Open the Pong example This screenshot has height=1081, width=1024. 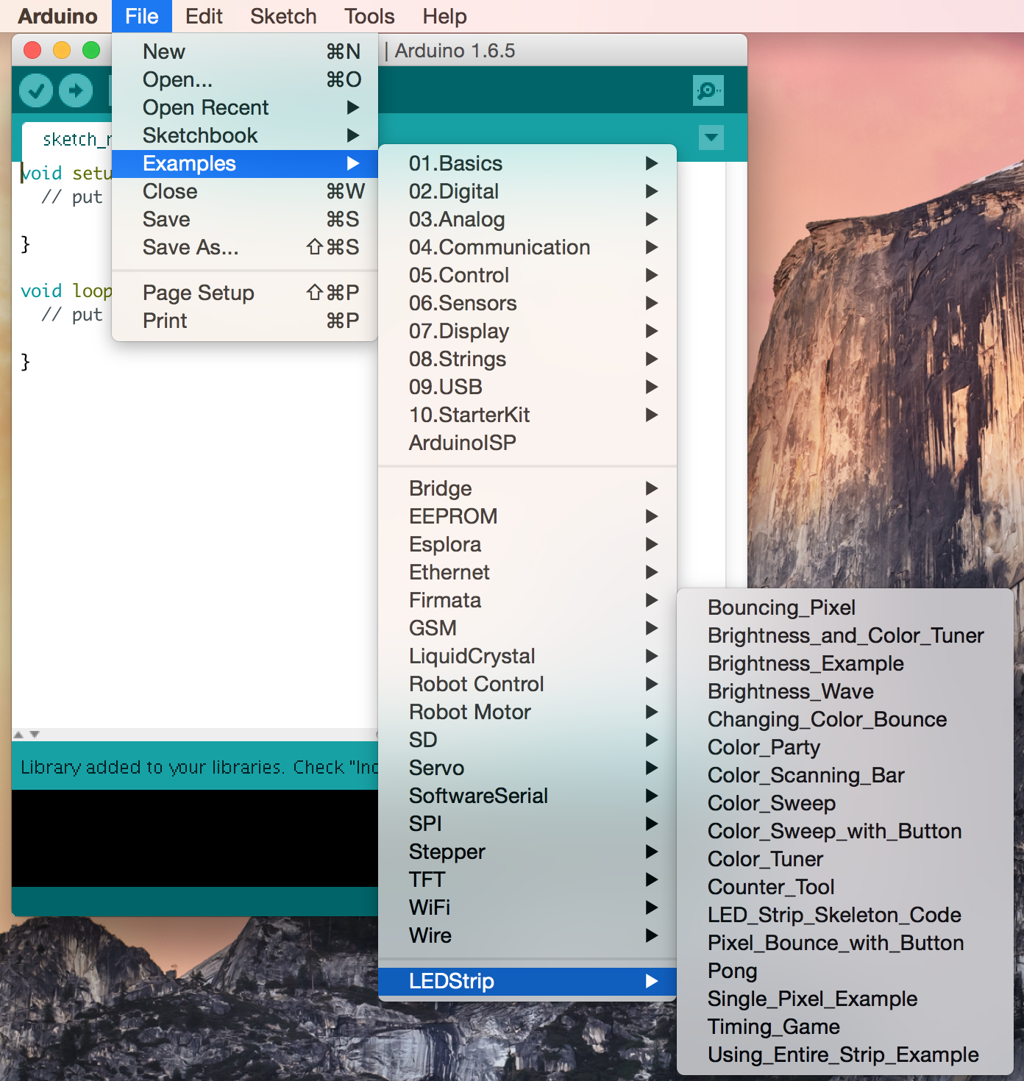pos(845,971)
